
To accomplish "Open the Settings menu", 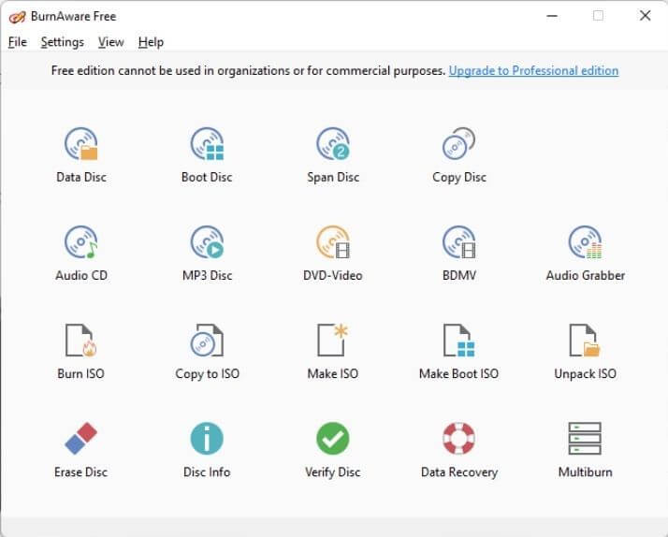I will [62, 42].
